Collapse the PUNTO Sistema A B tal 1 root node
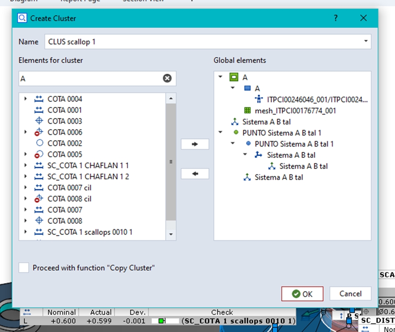395x332 pixels. 220,133
